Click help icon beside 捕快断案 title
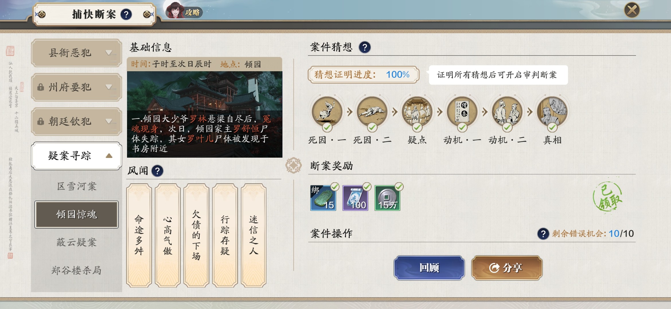This screenshot has width=671, height=309. 126,14
